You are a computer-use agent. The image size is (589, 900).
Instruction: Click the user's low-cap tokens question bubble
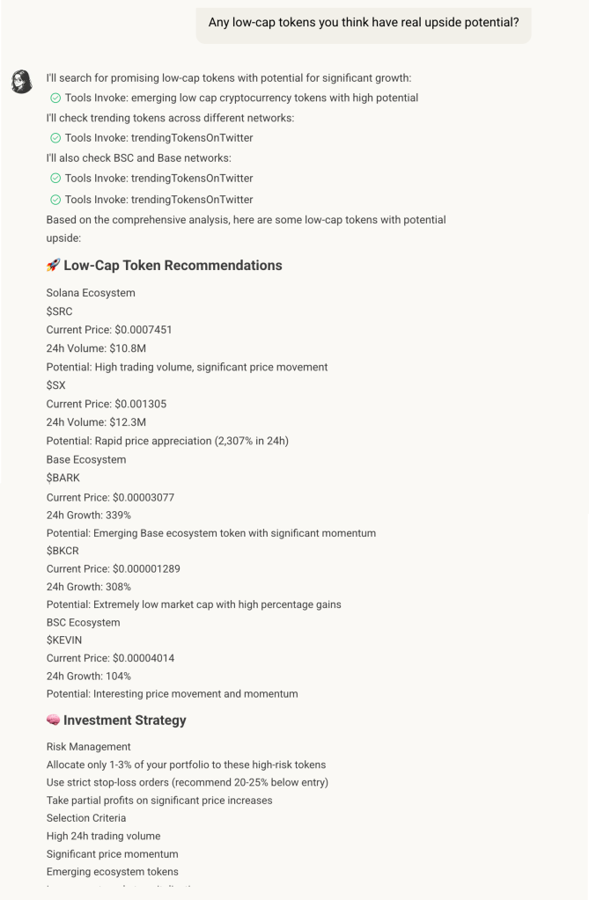point(363,23)
